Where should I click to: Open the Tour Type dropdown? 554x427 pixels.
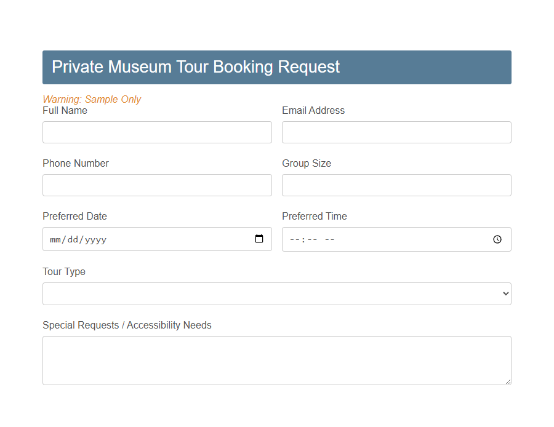click(277, 293)
